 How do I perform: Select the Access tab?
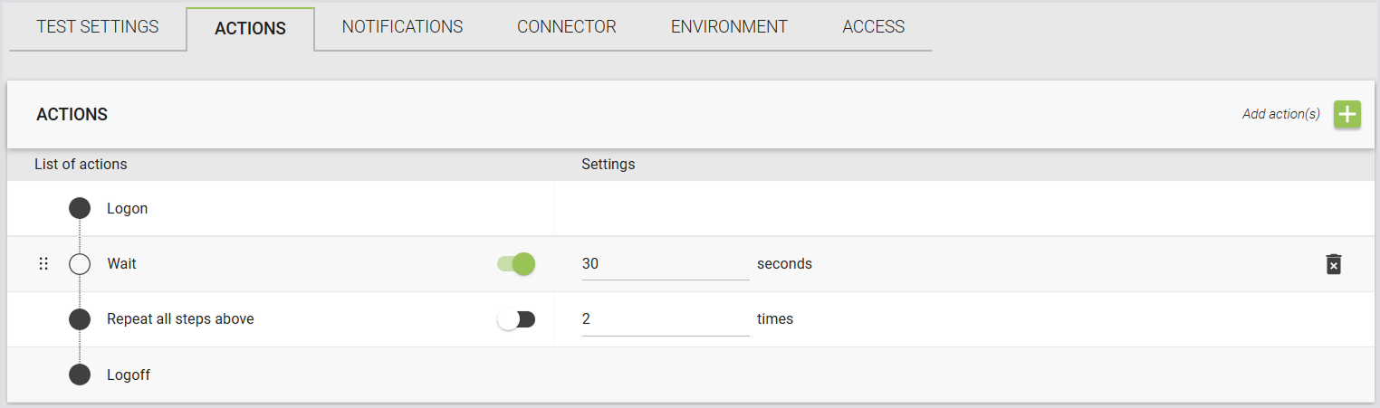tap(873, 27)
